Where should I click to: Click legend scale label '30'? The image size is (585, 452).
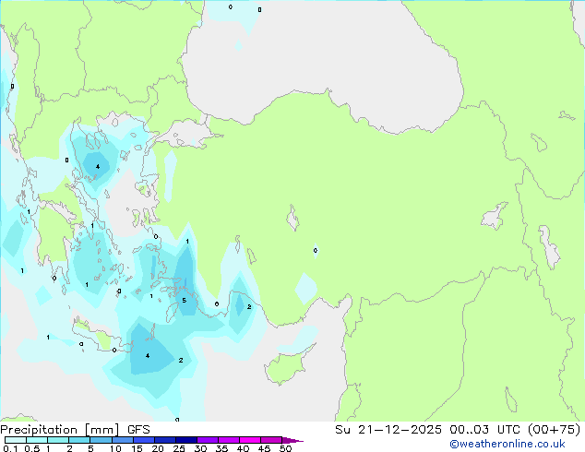[200, 448]
